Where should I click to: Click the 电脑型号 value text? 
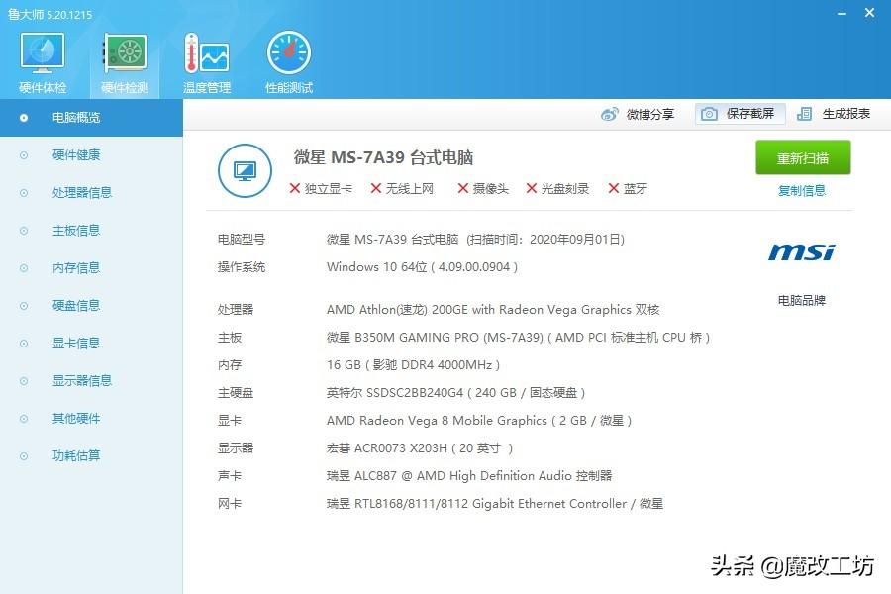click(475, 240)
